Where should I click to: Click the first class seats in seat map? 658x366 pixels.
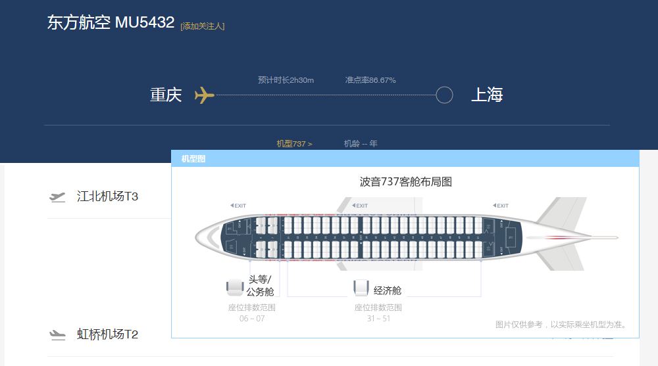tap(266, 237)
